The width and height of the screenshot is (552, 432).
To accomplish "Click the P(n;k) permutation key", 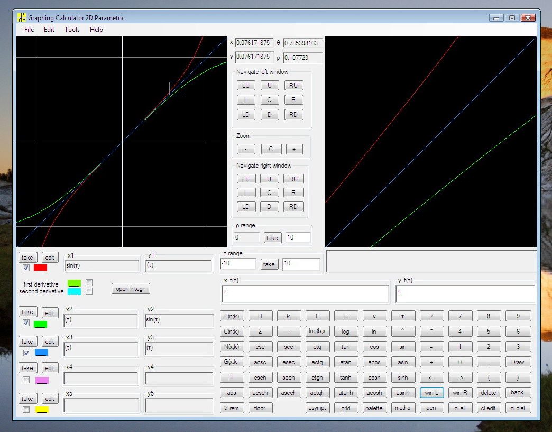I will click(x=232, y=316).
